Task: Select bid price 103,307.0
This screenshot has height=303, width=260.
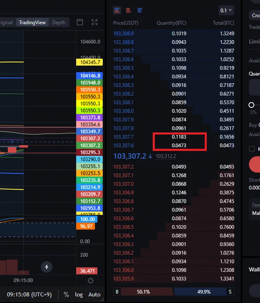Action: click(x=123, y=184)
